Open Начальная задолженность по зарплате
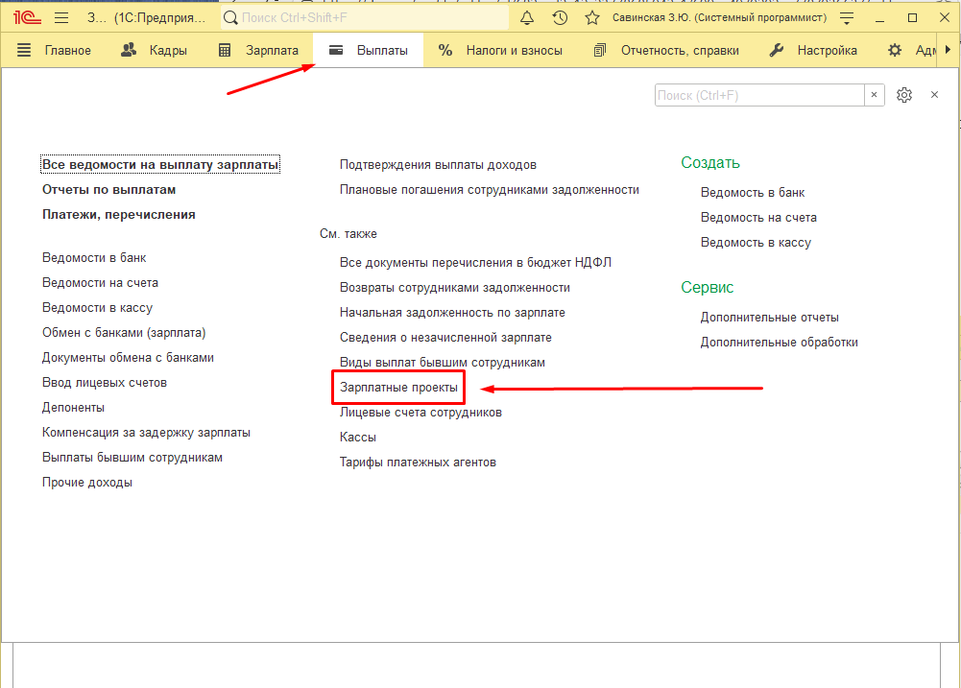961x688 pixels. pyautogui.click(x=453, y=313)
